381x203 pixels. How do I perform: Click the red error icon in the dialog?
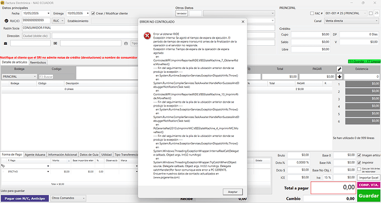point(147,36)
